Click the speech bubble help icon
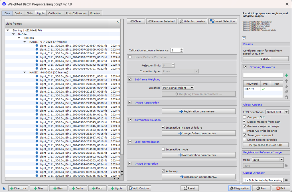 [x=244, y=38]
